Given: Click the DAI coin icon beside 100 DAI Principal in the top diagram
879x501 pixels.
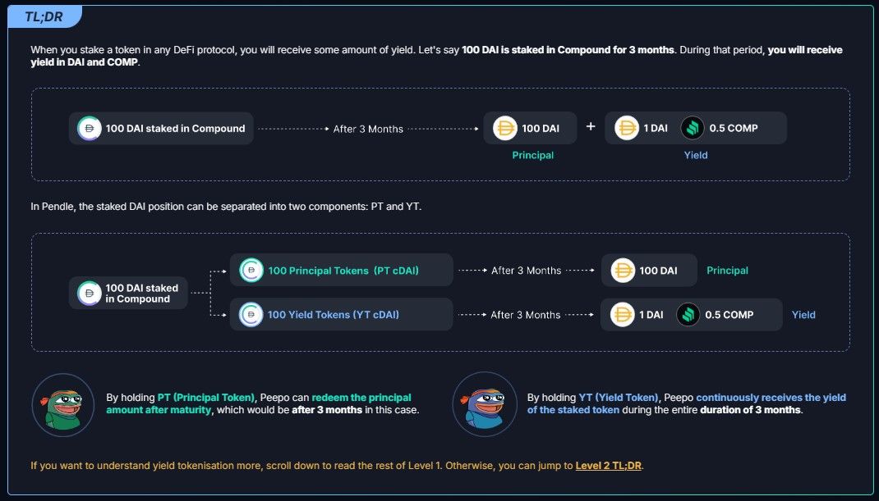Looking at the screenshot, I should [x=505, y=128].
